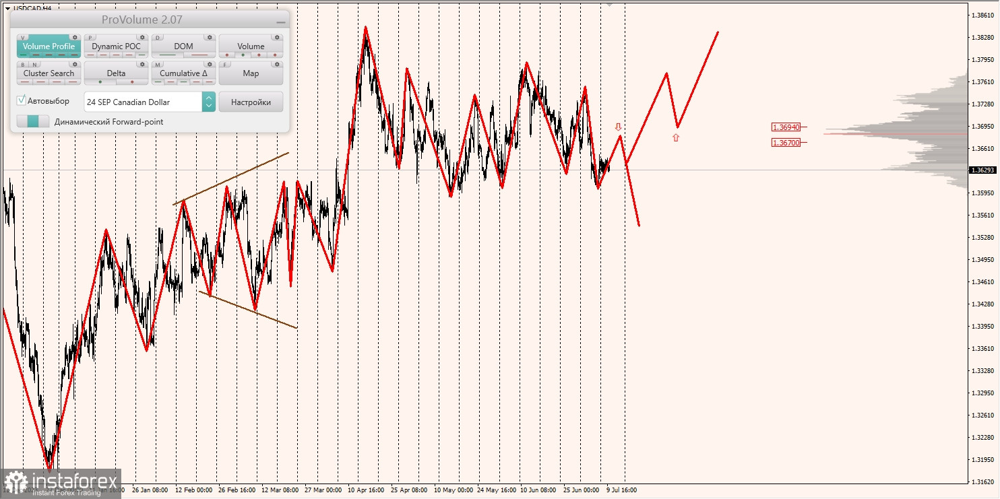The image size is (1000, 499).
Task: Activate the Map module
Action: click(x=251, y=73)
